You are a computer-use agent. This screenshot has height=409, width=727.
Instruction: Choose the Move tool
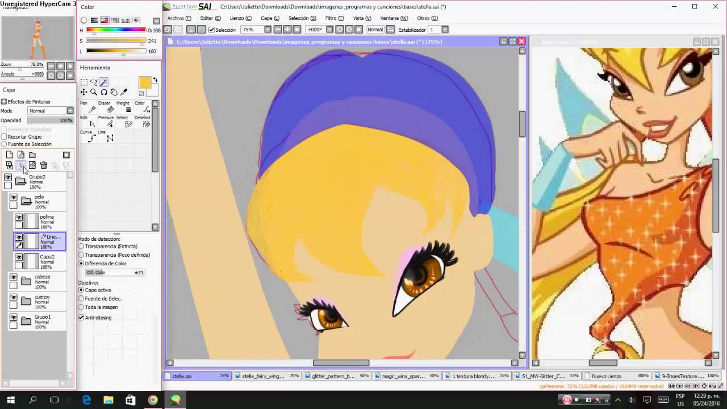click(83, 92)
